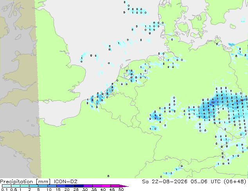This screenshot has height=191, width=248.
Task: Click the legend label '0.1'
Action: [4, 189]
